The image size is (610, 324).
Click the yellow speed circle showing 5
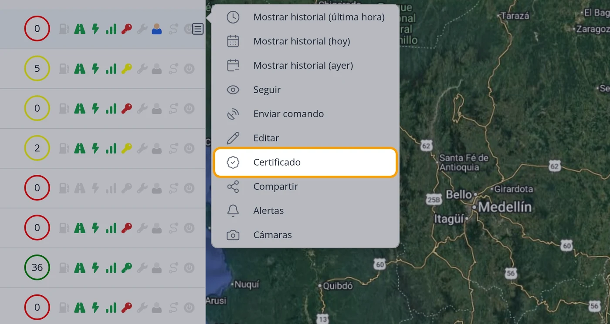click(37, 69)
